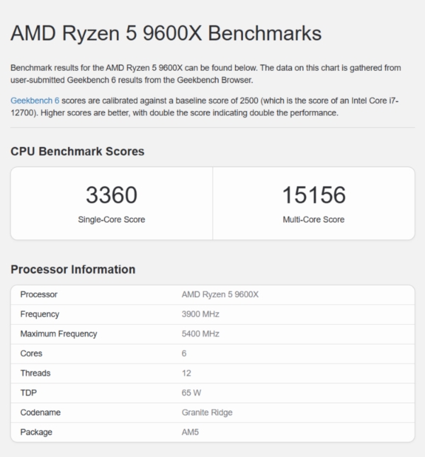425x457 pixels.
Task: Click the CPU Benchmark Scores heading
Action: tap(77, 151)
